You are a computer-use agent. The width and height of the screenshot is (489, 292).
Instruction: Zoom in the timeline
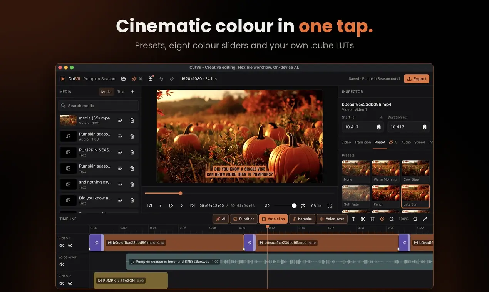(x=415, y=219)
